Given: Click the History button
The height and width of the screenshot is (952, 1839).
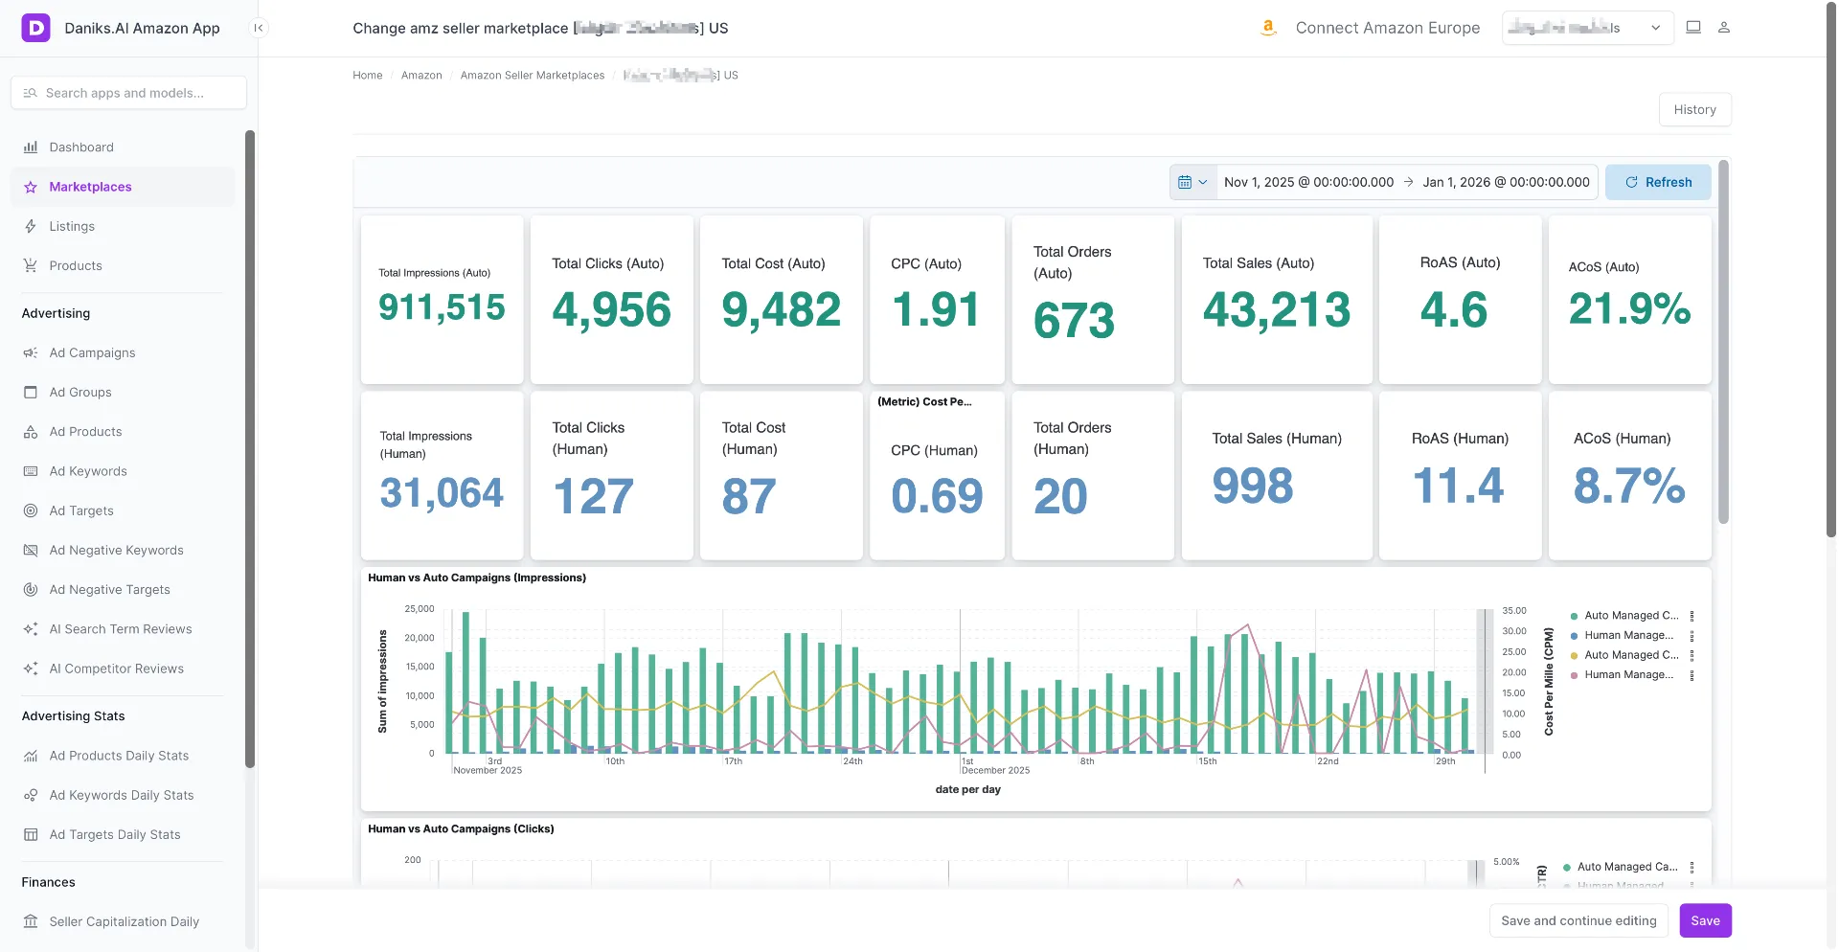Looking at the screenshot, I should (x=1694, y=109).
